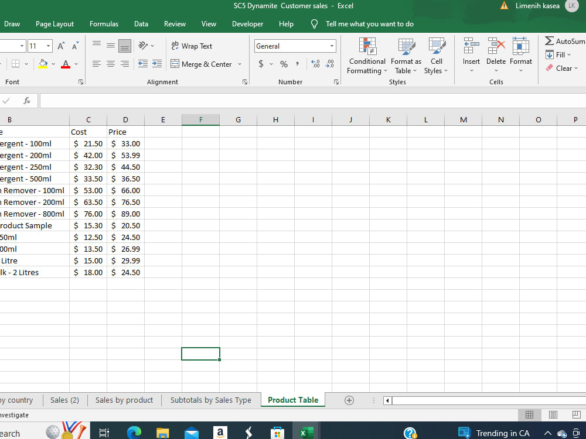Image resolution: width=586 pixels, height=439 pixels.
Task: Increase decimal places shown
Action: point(315,64)
